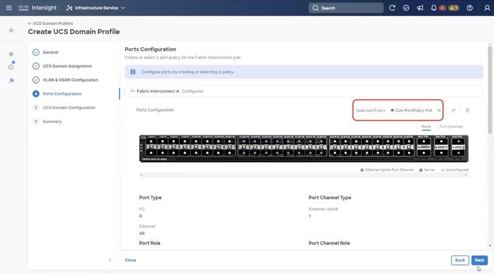Click the Next button
The image size is (494, 274).
pyautogui.click(x=479, y=260)
